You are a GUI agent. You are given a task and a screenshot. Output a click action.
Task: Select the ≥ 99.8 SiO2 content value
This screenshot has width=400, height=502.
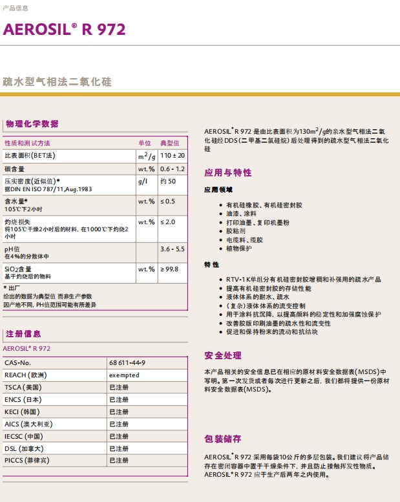tap(169, 269)
